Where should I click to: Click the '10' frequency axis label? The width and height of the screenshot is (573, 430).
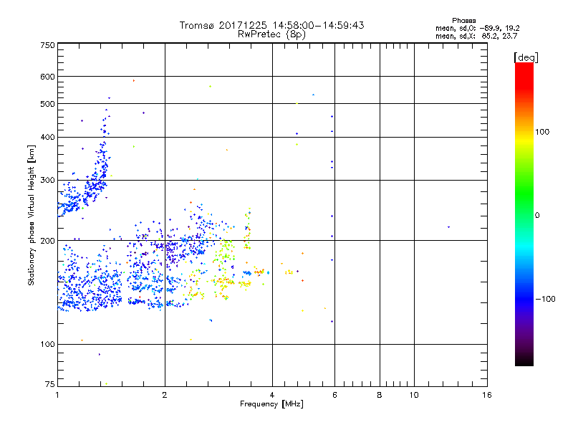pyautogui.click(x=414, y=395)
